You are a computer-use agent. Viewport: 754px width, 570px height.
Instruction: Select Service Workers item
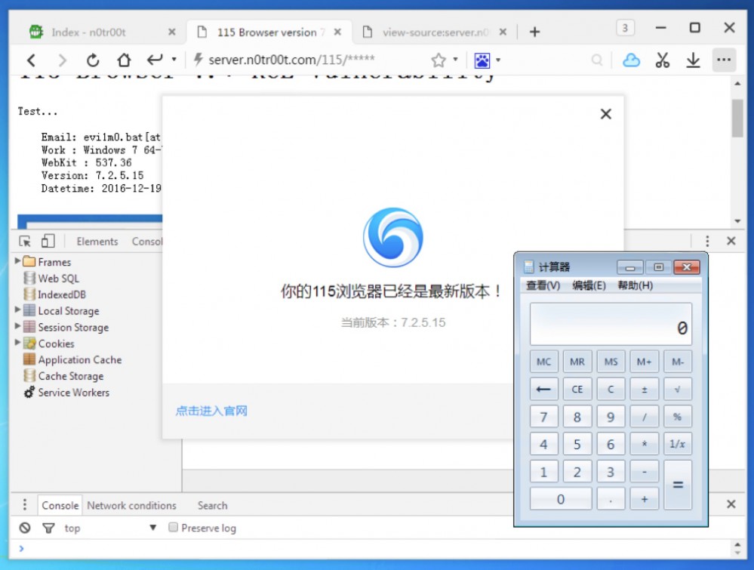pyautogui.click(x=73, y=393)
